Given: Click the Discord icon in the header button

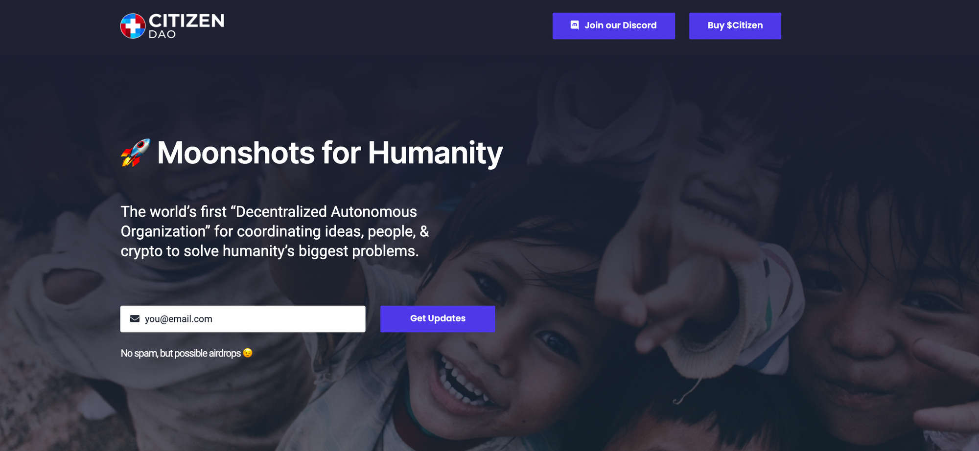Looking at the screenshot, I should (x=575, y=25).
